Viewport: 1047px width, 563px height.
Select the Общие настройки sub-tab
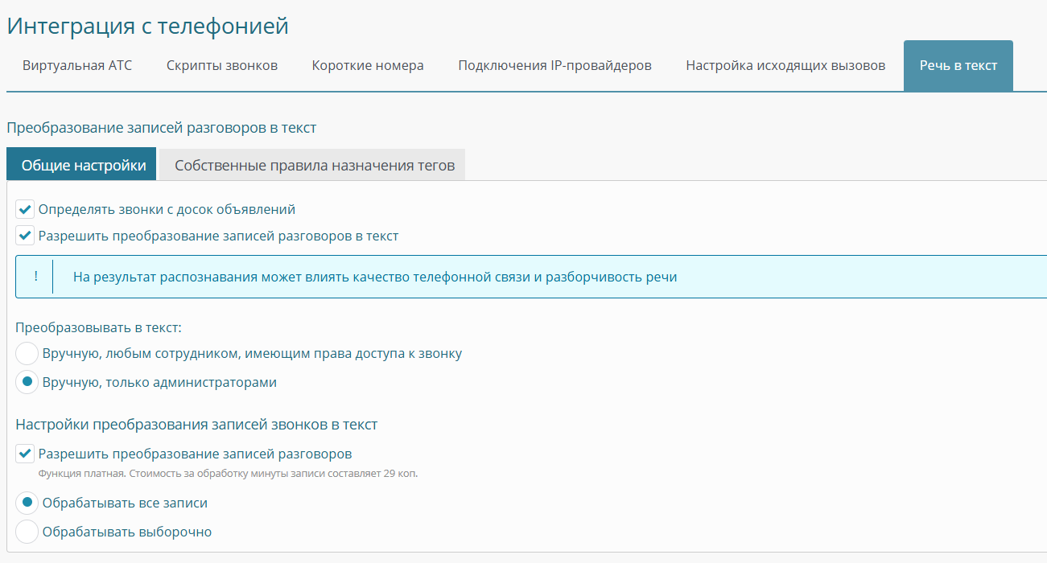click(x=83, y=166)
